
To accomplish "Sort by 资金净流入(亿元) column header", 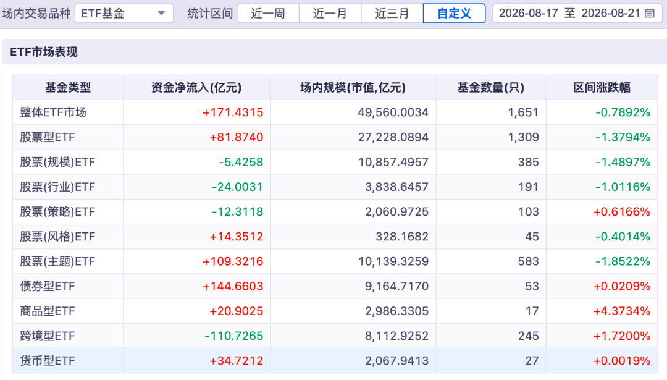I will (196, 88).
